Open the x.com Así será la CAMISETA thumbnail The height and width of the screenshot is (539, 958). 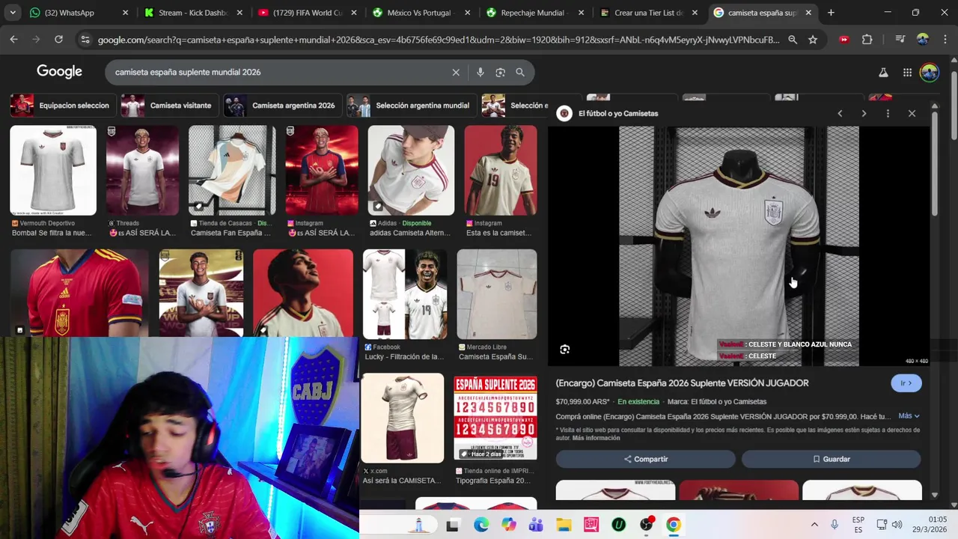tap(403, 418)
